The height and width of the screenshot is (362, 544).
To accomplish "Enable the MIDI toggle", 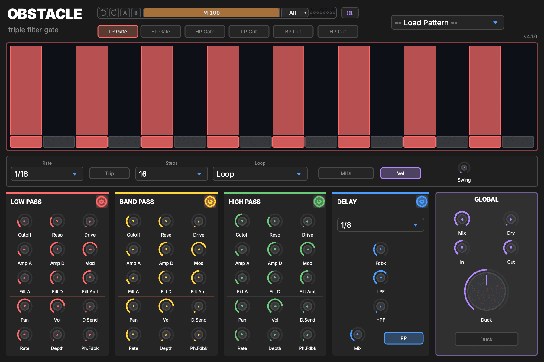I will coord(346,173).
